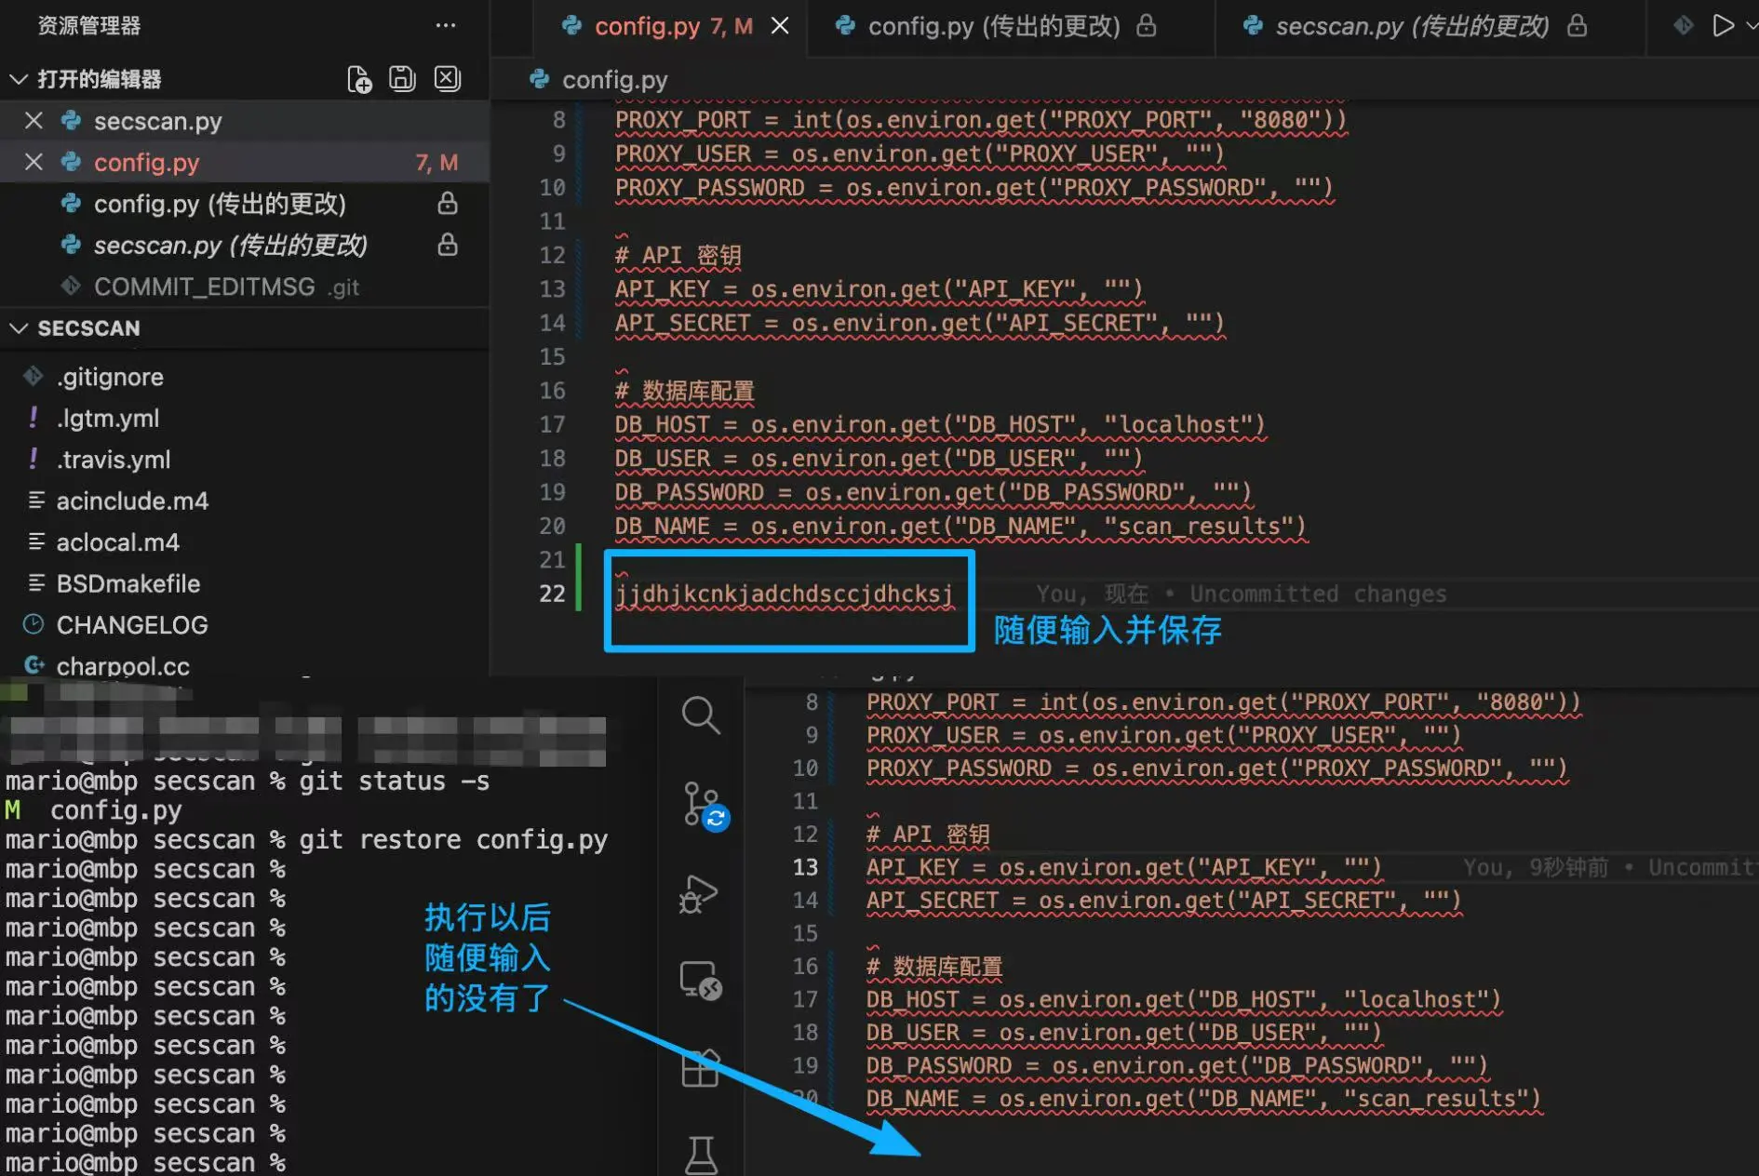Image resolution: width=1759 pixels, height=1176 pixels.
Task: Close secscan.py in open editors list
Action: (34, 121)
